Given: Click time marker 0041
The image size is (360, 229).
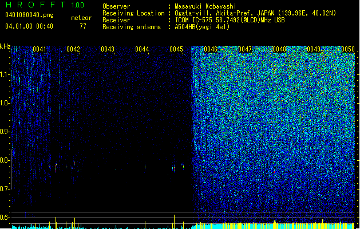Looking at the screenshot, I should (x=39, y=49).
